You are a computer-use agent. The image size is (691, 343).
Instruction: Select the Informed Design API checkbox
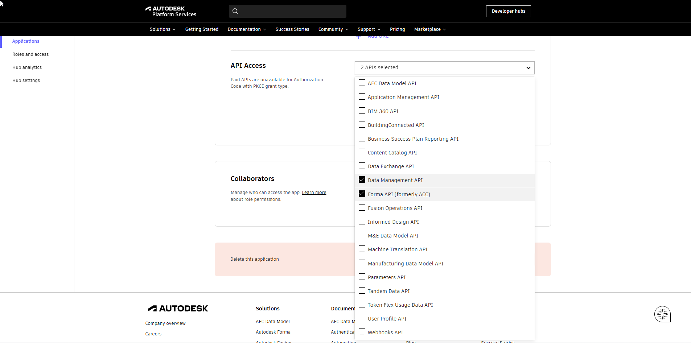(x=362, y=222)
